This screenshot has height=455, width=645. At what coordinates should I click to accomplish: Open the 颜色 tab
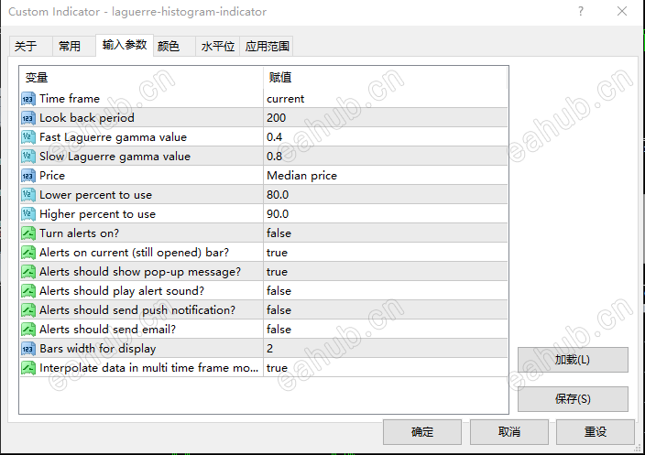(x=174, y=46)
